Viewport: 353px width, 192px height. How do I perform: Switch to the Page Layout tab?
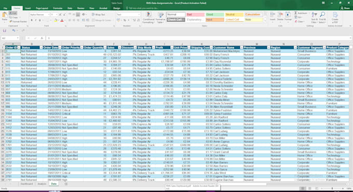(x=42, y=8)
